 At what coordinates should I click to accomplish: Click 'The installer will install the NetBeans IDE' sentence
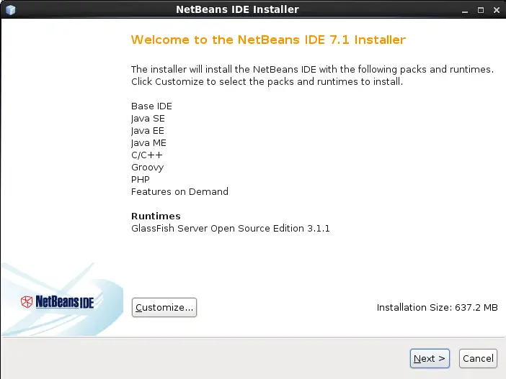click(x=312, y=70)
